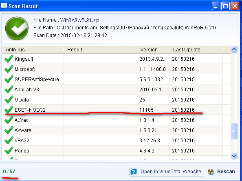Click the Scan Result title bar book icon
The height and width of the screenshot is (181, 242).
pyautogui.click(x=4, y=6)
